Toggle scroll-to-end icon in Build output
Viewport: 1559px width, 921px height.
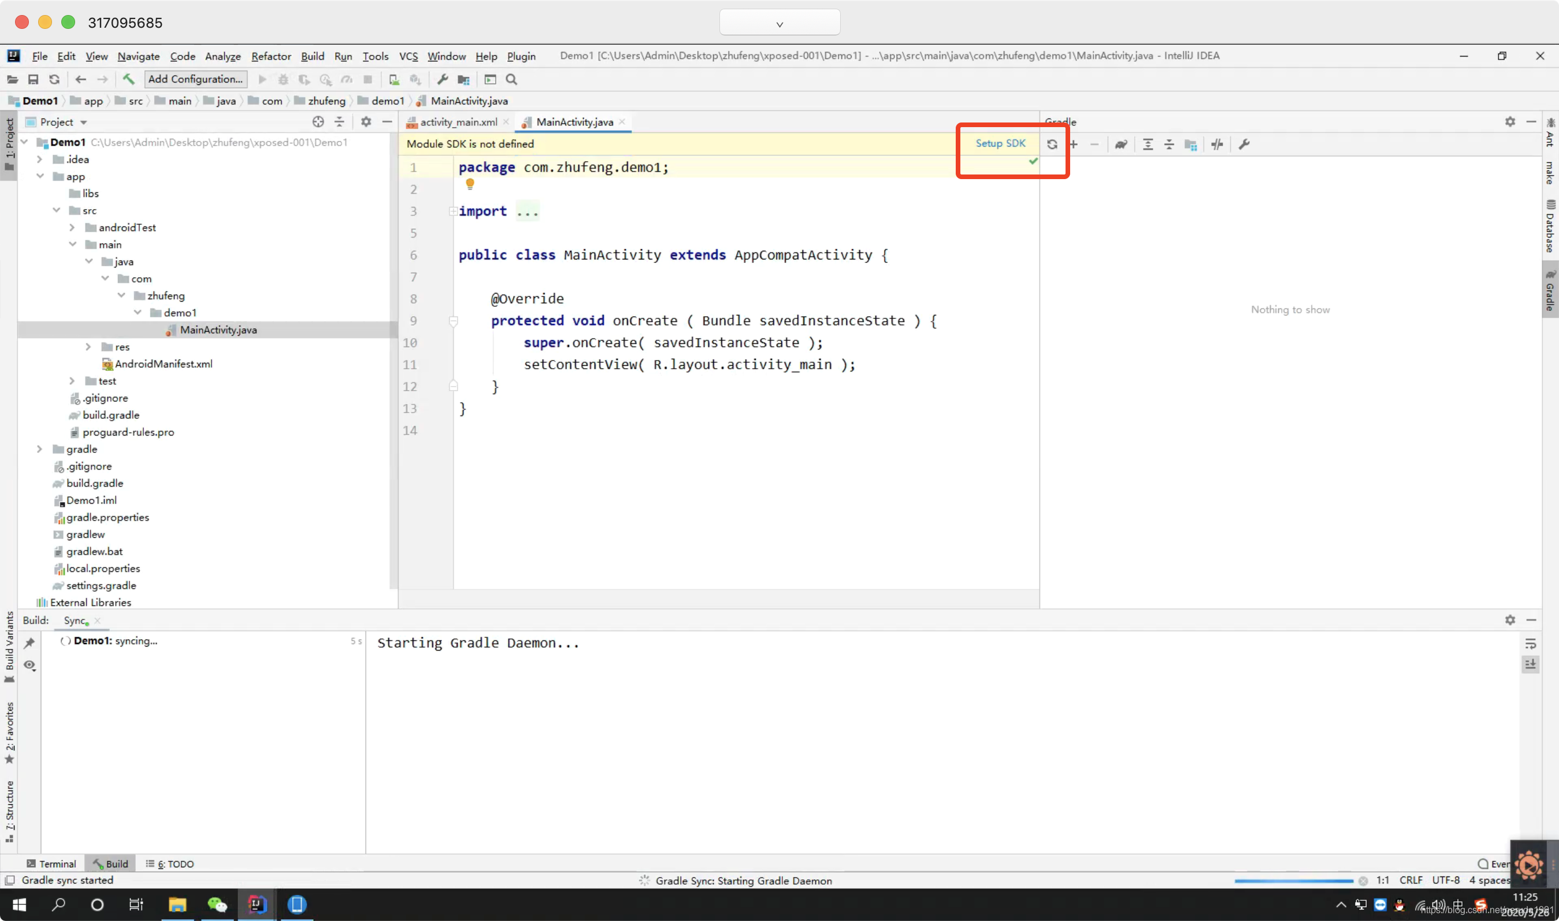pyautogui.click(x=1531, y=664)
